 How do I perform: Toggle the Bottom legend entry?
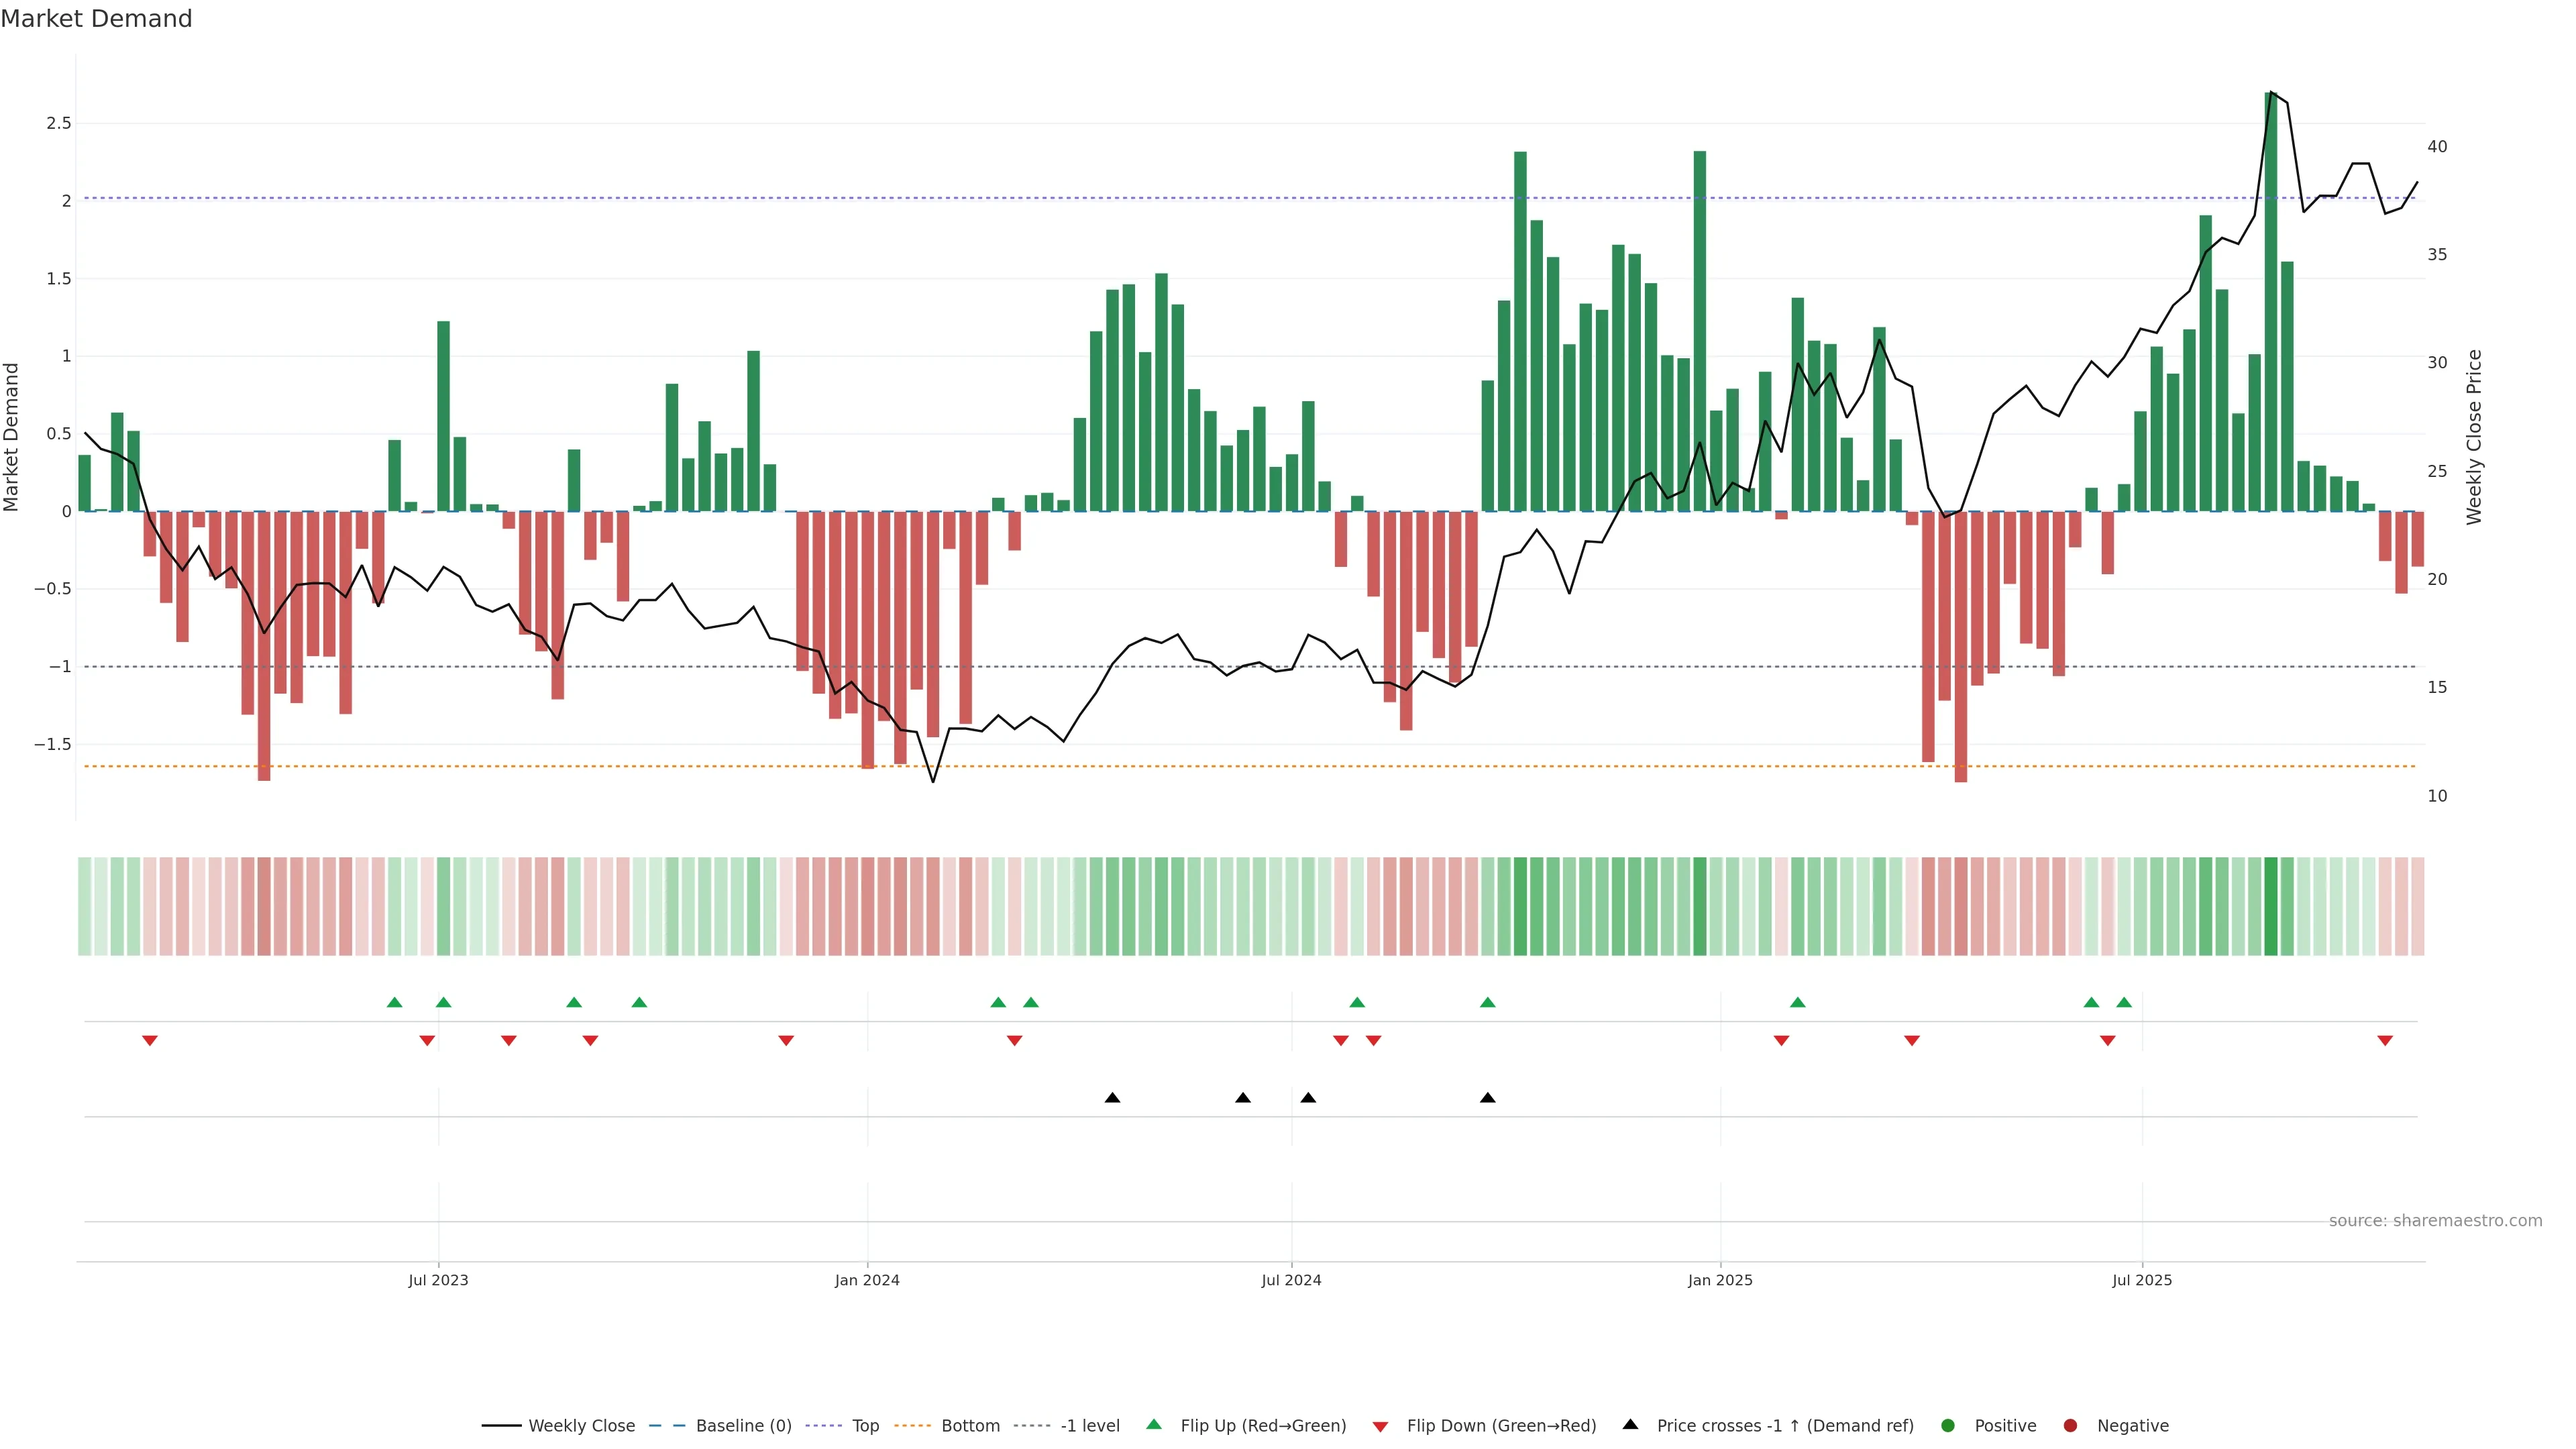tap(970, 1425)
